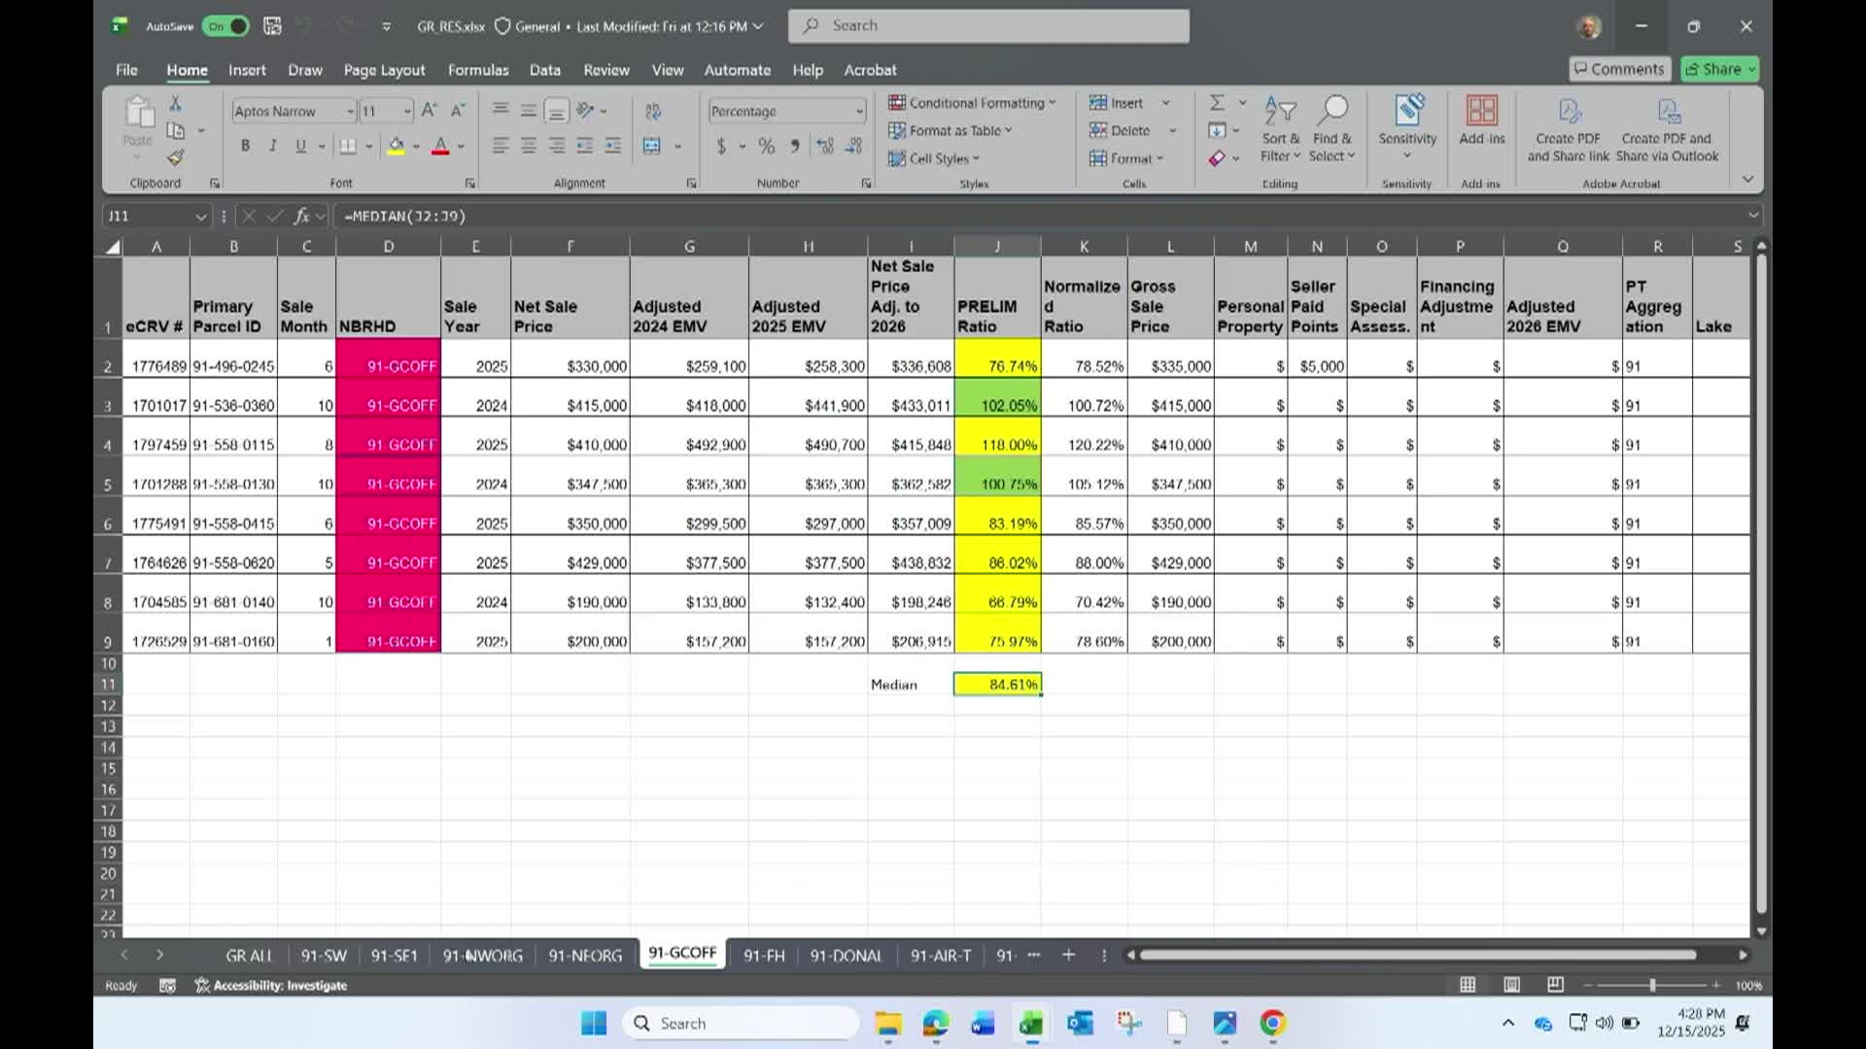
Task: Click the Share button
Action: [x=1713, y=69]
